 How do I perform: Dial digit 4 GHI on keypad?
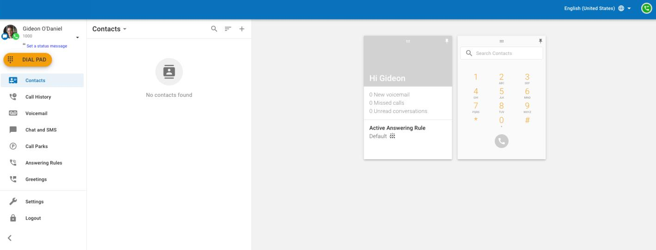click(476, 93)
